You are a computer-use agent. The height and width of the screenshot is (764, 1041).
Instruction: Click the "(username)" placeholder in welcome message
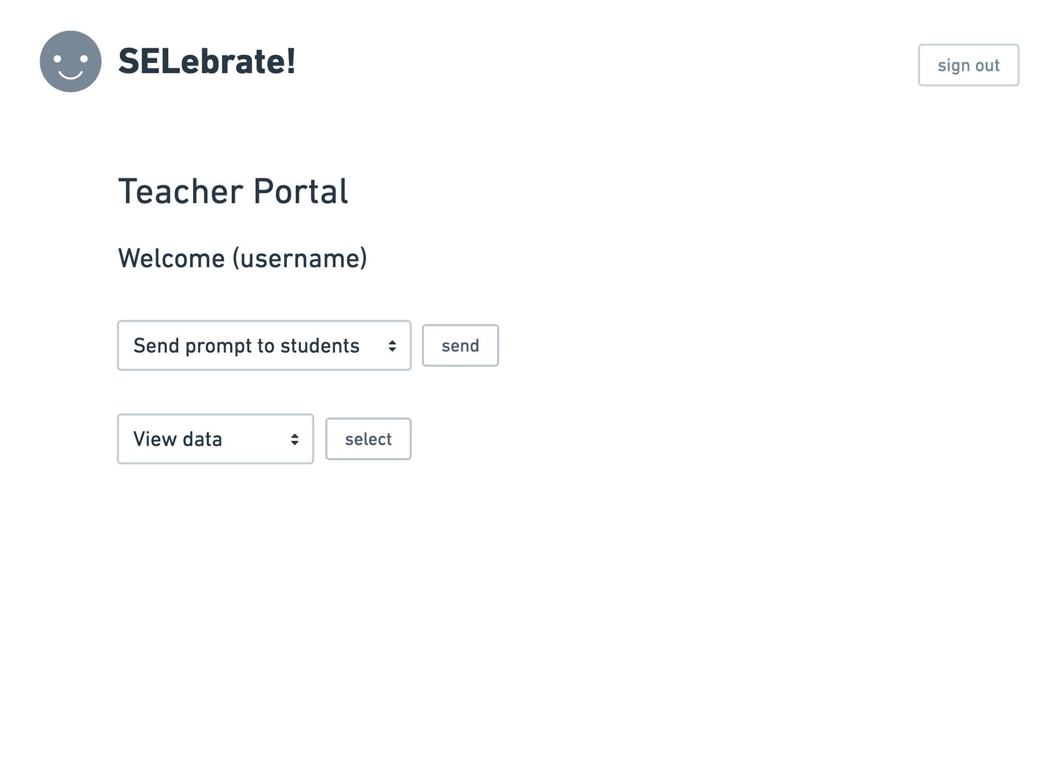coord(300,258)
